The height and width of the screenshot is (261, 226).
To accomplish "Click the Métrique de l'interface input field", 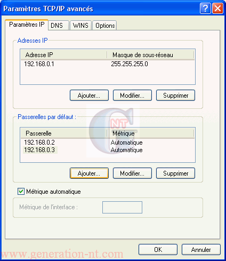I will click(122, 207).
